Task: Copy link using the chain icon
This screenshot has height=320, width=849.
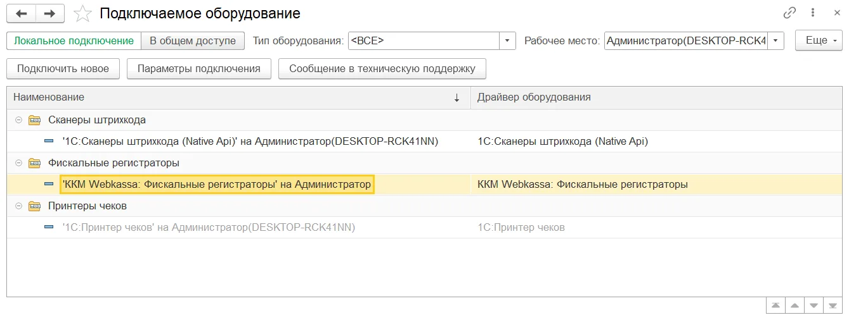Action: 789,13
